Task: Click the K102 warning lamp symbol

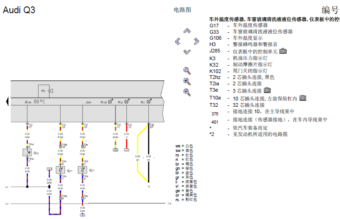Action: point(111,101)
